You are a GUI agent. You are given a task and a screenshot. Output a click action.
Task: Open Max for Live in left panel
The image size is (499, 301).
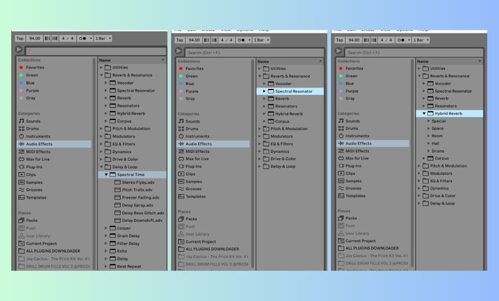click(34, 159)
